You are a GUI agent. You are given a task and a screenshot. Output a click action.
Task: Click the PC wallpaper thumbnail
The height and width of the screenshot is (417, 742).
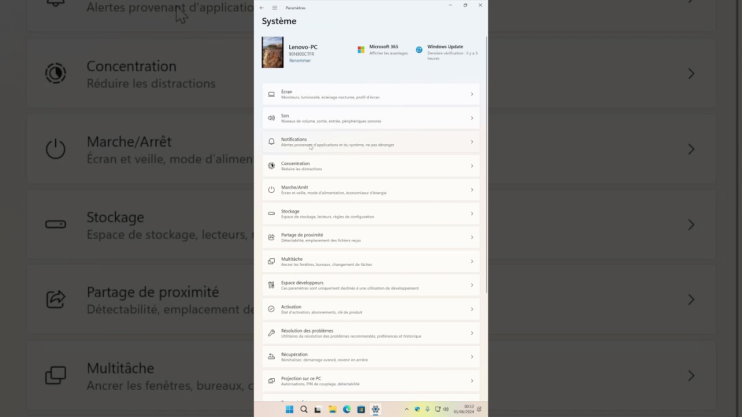[x=272, y=53]
